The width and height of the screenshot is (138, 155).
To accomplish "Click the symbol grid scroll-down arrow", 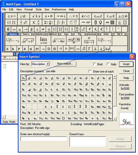I will tap(115, 119).
